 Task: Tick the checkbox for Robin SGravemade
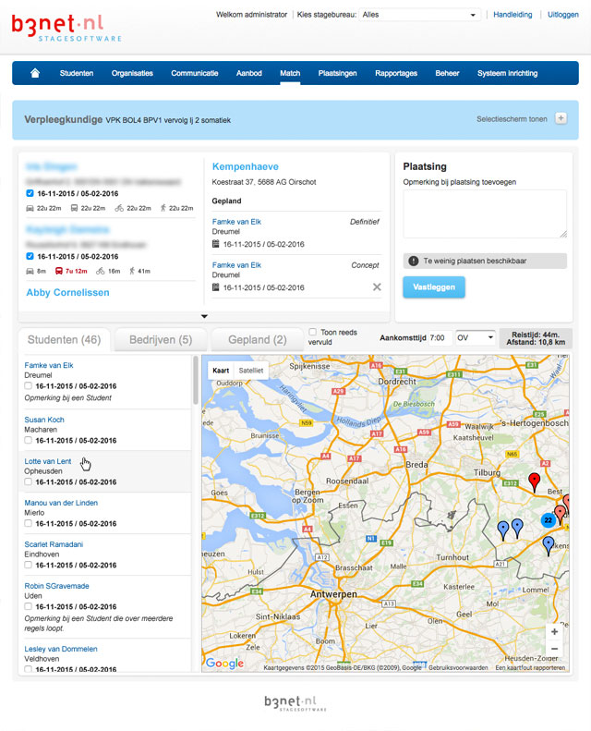pos(28,606)
